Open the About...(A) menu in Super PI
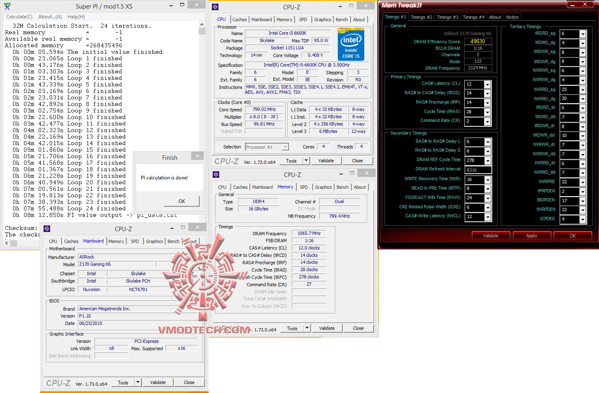Screen dimensions: 599x393 [50, 17]
